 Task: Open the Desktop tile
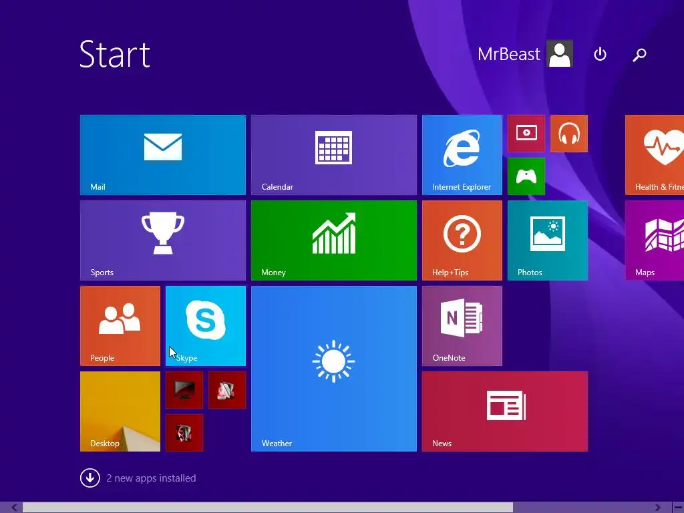coord(120,411)
